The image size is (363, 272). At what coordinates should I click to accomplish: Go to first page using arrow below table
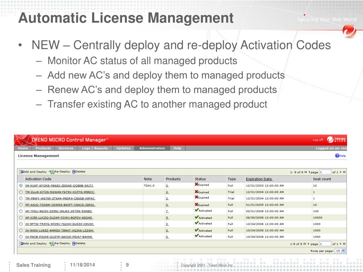[305, 244]
